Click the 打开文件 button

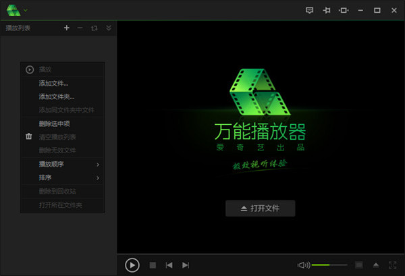tap(261, 209)
